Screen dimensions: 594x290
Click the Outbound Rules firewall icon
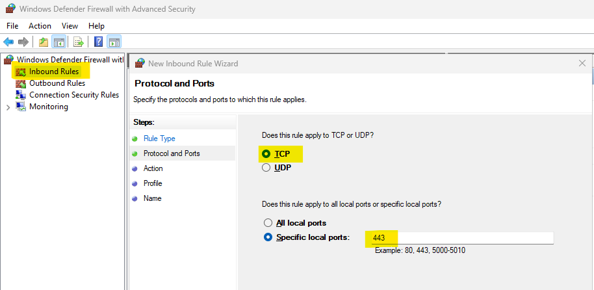[x=20, y=83]
